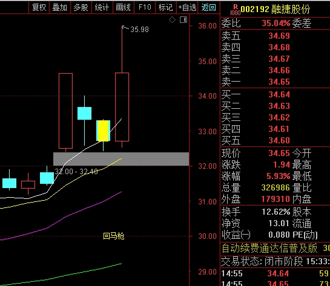Select the 买三 price 34.62
The image size is (330, 286).
click(x=279, y=117)
